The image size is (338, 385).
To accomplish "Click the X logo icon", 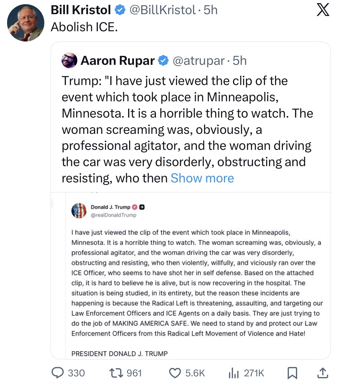I will [323, 11].
